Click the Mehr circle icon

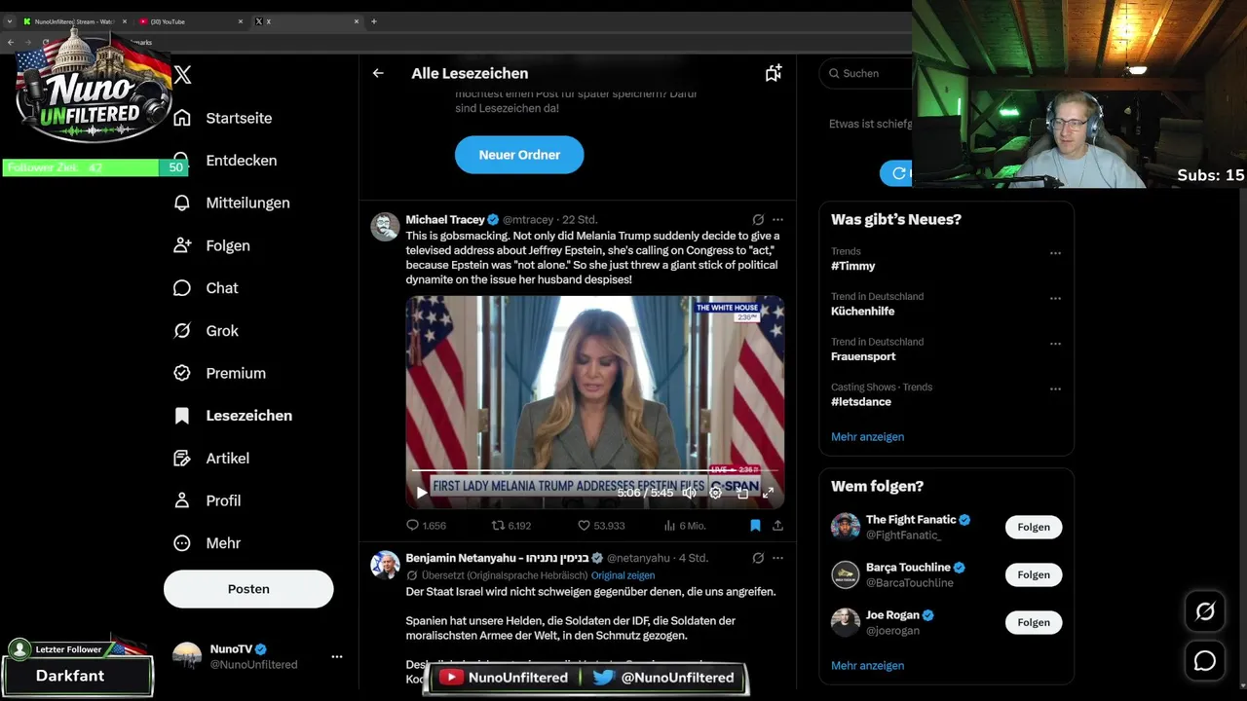point(182,543)
